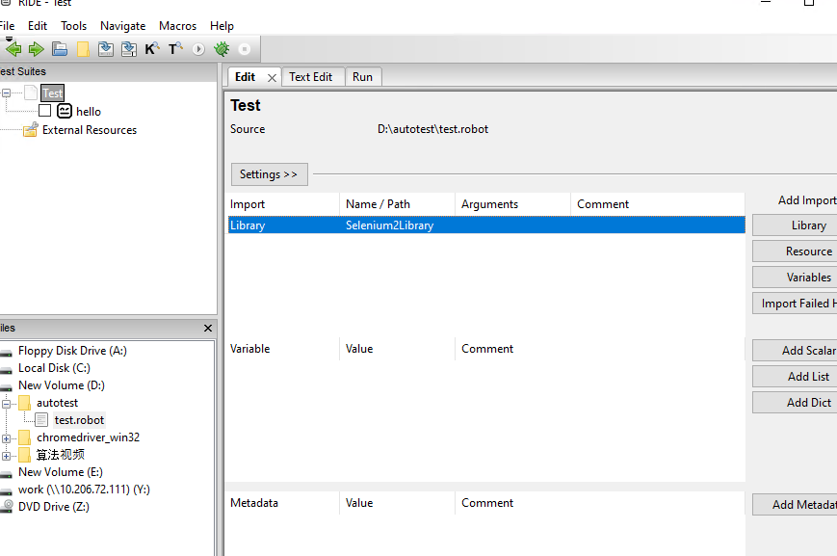837x556 pixels.
Task: Click the Run Tests play icon
Action: [x=198, y=49]
